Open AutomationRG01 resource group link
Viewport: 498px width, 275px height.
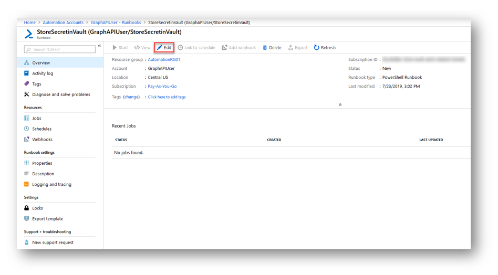pos(164,60)
